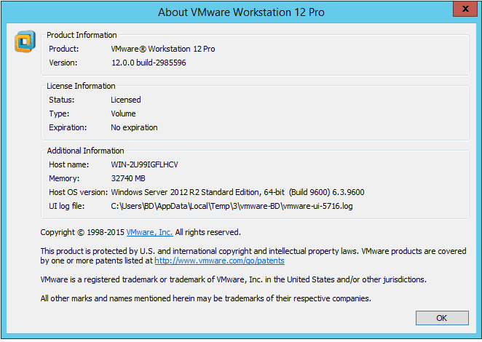The height and width of the screenshot is (342, 482).
Task: Click the Type: label
Action: click(59, 114)
